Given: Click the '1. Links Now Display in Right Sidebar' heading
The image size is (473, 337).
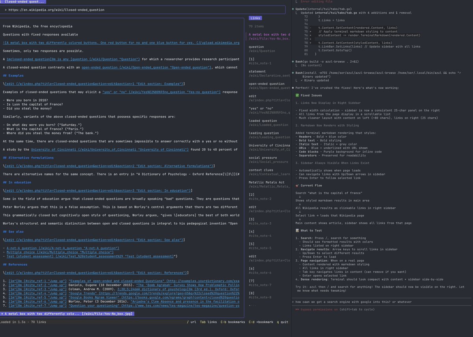Looking at the screenshot, I should pyautogui.click(x=328, y=103).
